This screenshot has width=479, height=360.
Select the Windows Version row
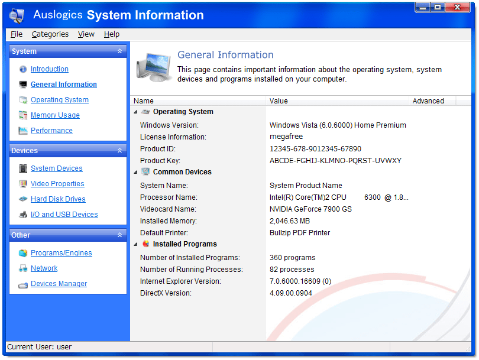(301, 125)
